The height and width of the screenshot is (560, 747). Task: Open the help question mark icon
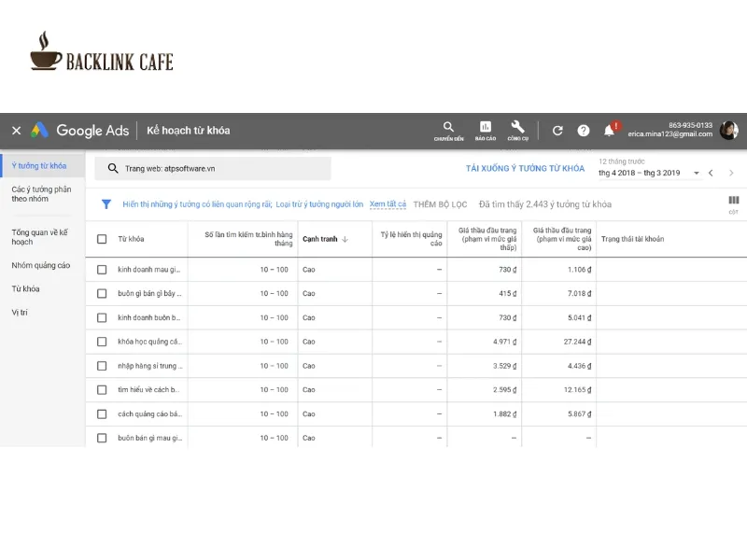tap(583, 131)
